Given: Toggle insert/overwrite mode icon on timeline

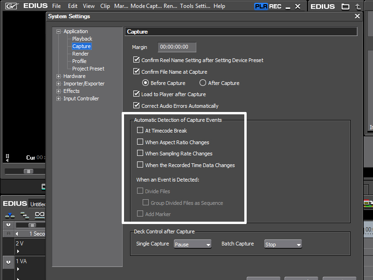Looking at the screenshot, I should point(10,216).
